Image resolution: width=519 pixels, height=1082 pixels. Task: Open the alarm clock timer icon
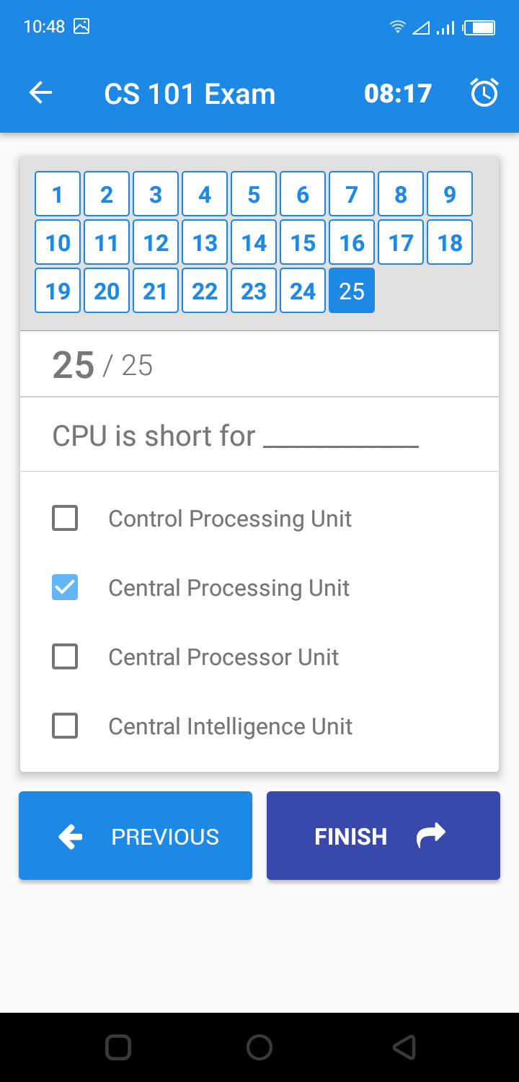[x=484, y=93]
